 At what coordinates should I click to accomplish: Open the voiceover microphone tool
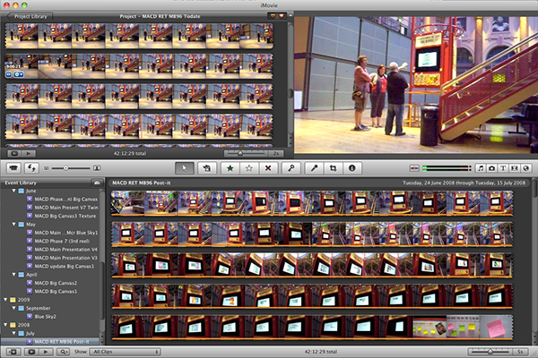pos(314,168)
